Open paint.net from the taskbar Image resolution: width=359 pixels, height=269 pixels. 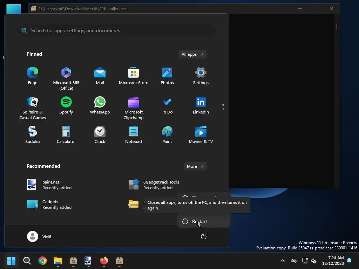click(88, 261)
